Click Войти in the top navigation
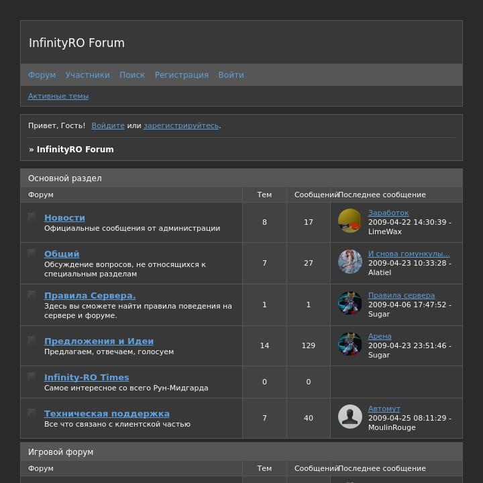This screenshot has height=483, width=483. coord(231,75)
